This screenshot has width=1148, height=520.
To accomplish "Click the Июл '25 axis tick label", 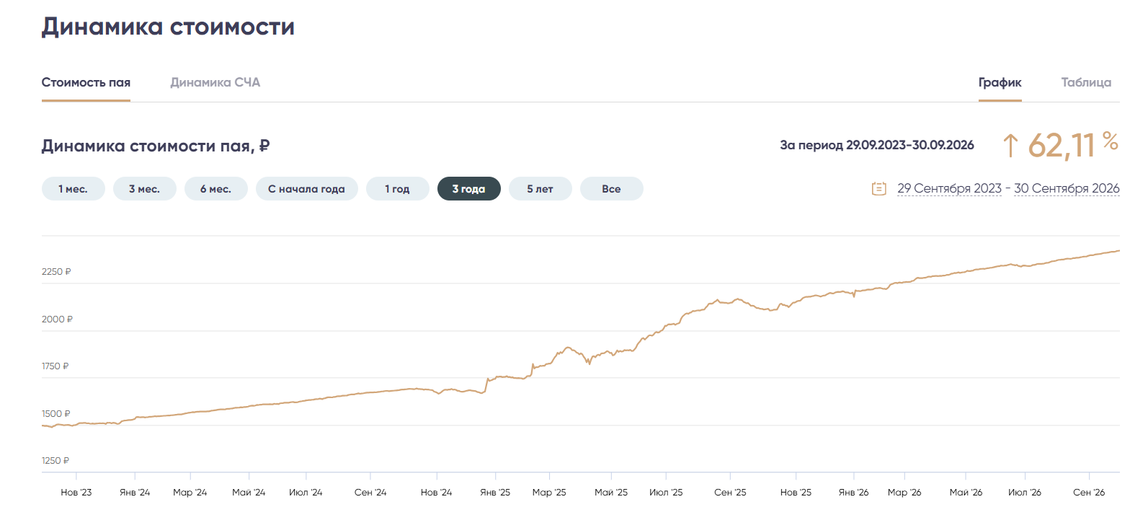I will [666, 493].
